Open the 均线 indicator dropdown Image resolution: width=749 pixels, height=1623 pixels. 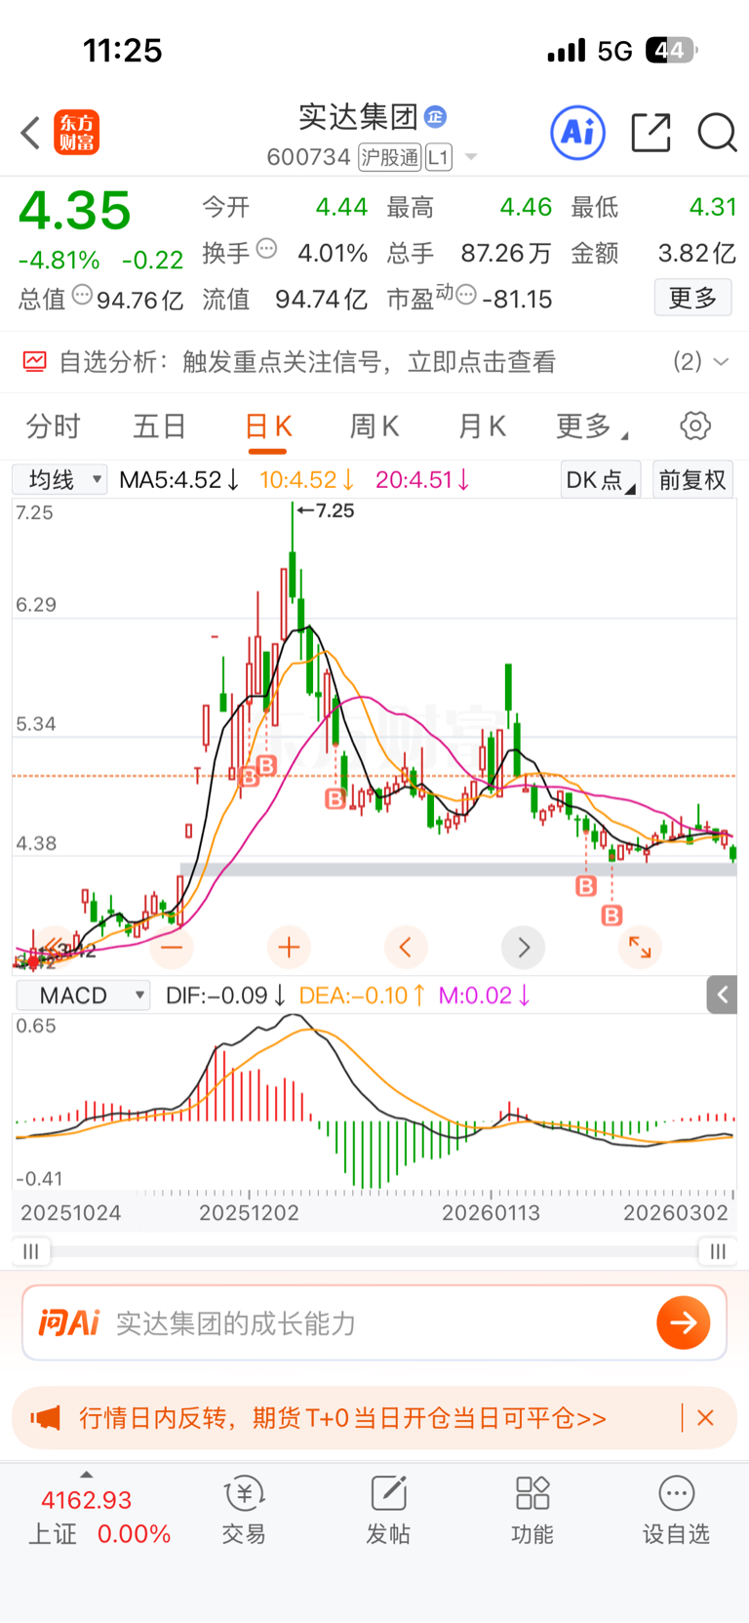tap(59, 479)
